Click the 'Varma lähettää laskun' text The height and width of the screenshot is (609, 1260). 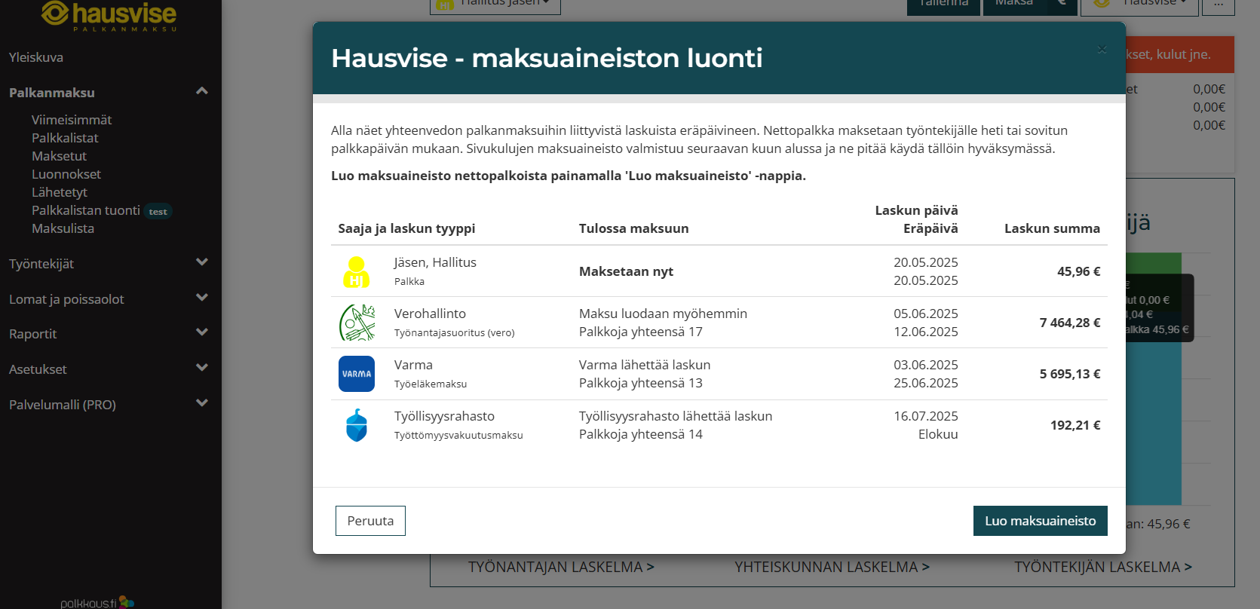645,365
